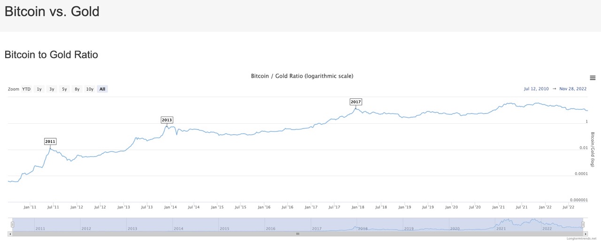Click the Jul 12, 2010 start date field
Image resolution: width=601 pixels, height=242 pixels.
coord(537,89)
